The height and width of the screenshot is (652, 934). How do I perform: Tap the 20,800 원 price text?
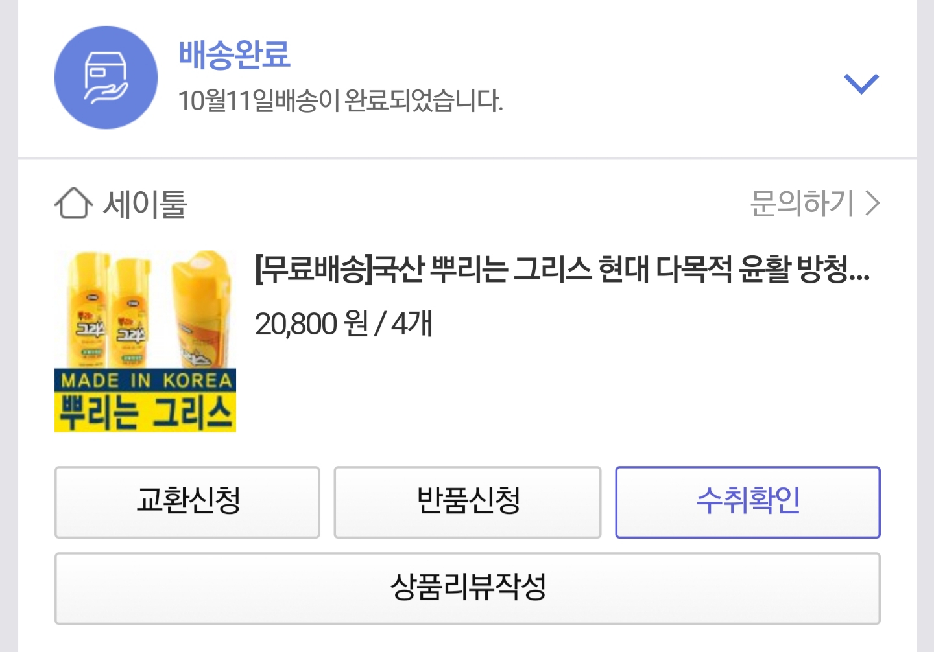click(x=311, y=324)
